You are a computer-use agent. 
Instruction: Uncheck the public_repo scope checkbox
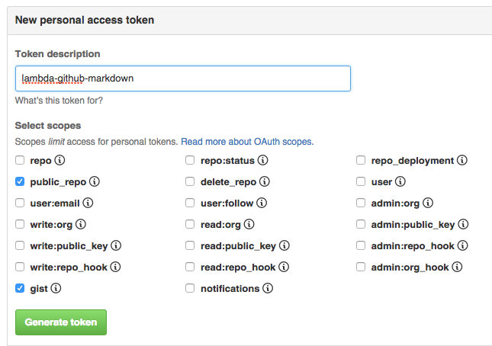click(x=20, y=182)
